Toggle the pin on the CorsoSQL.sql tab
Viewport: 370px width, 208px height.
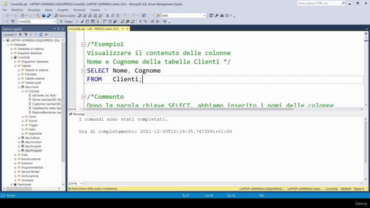123,29
